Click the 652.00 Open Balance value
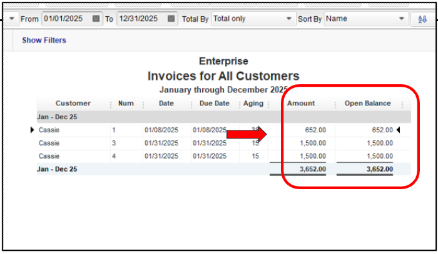This screenshot has width=438, height=254. coord(382,130)
